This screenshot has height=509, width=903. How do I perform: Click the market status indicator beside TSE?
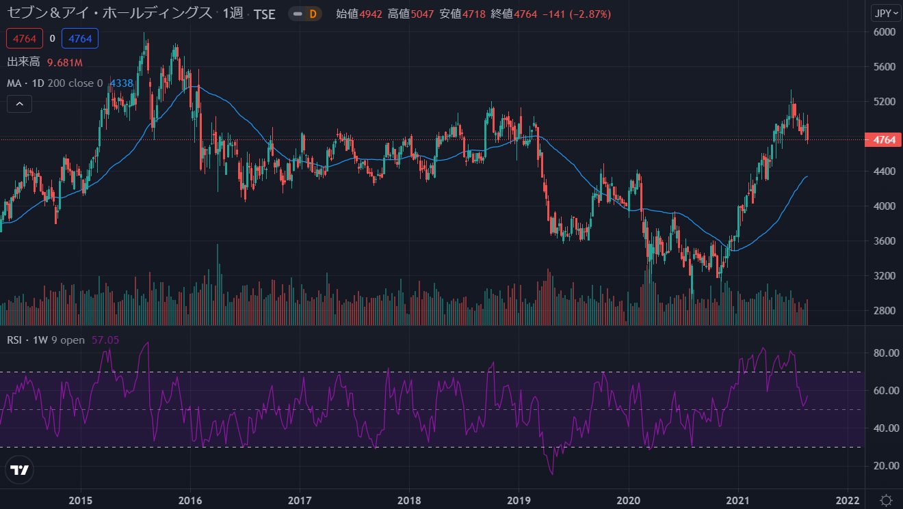click(297, 14)
